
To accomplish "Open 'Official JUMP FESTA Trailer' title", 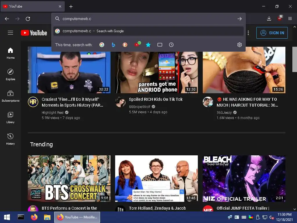I will click(x=243, y=208).
